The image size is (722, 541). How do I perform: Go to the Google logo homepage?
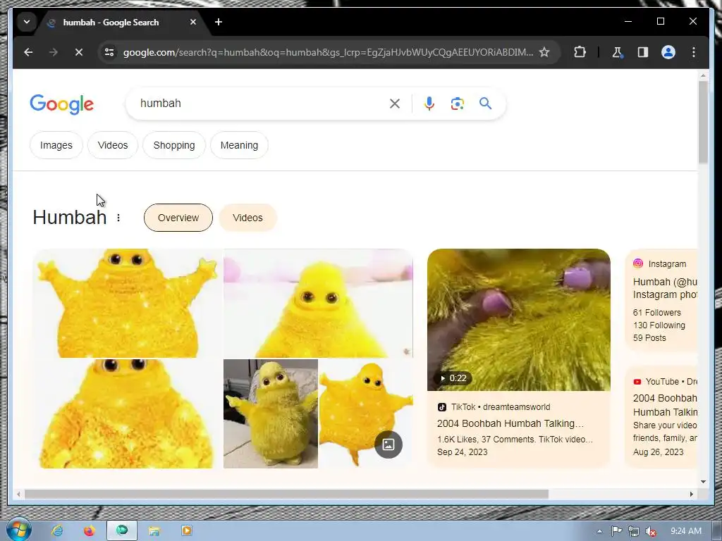pos(62,104)
